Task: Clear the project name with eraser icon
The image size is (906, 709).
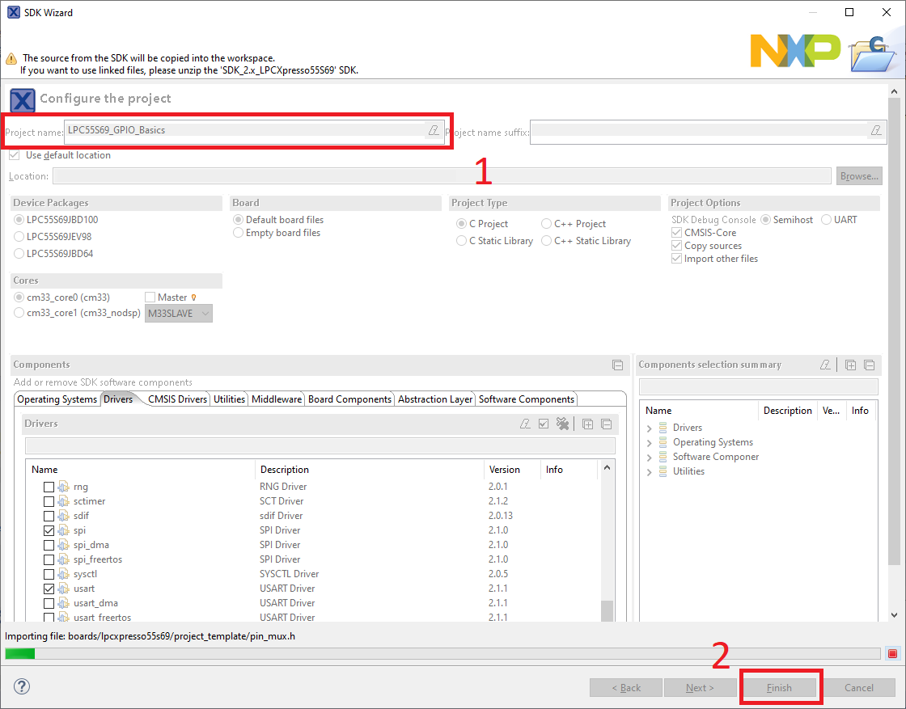Action: 434,130
